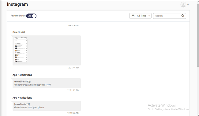Expand the arrow beside profile avatar
The image size is (199, 116).
click(188, 5)
